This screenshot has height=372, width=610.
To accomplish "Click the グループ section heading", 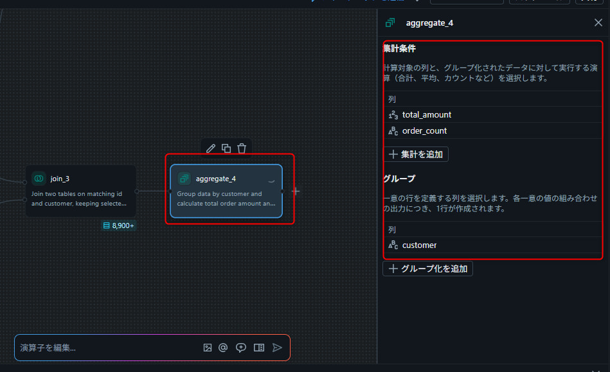I will [400, 179].
